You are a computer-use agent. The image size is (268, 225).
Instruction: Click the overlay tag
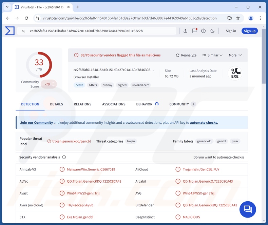(x=107, y=85)
